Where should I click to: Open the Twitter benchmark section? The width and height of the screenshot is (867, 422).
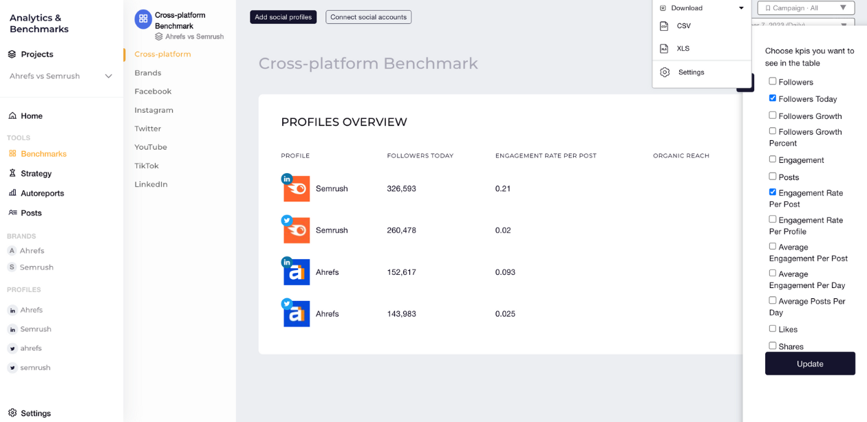click(148, 129)
